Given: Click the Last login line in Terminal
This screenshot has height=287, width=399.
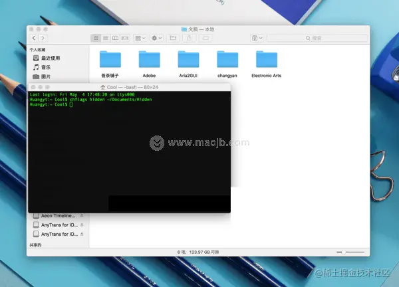Looking at the screenshot, I should pos(82,94).
